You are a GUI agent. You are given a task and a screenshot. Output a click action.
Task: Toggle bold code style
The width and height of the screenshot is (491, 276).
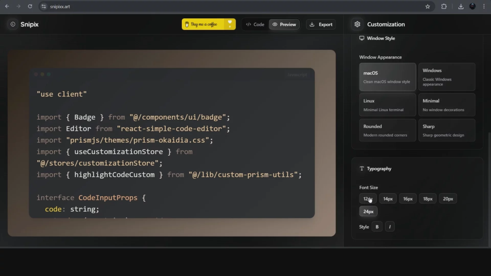point(377,227)
